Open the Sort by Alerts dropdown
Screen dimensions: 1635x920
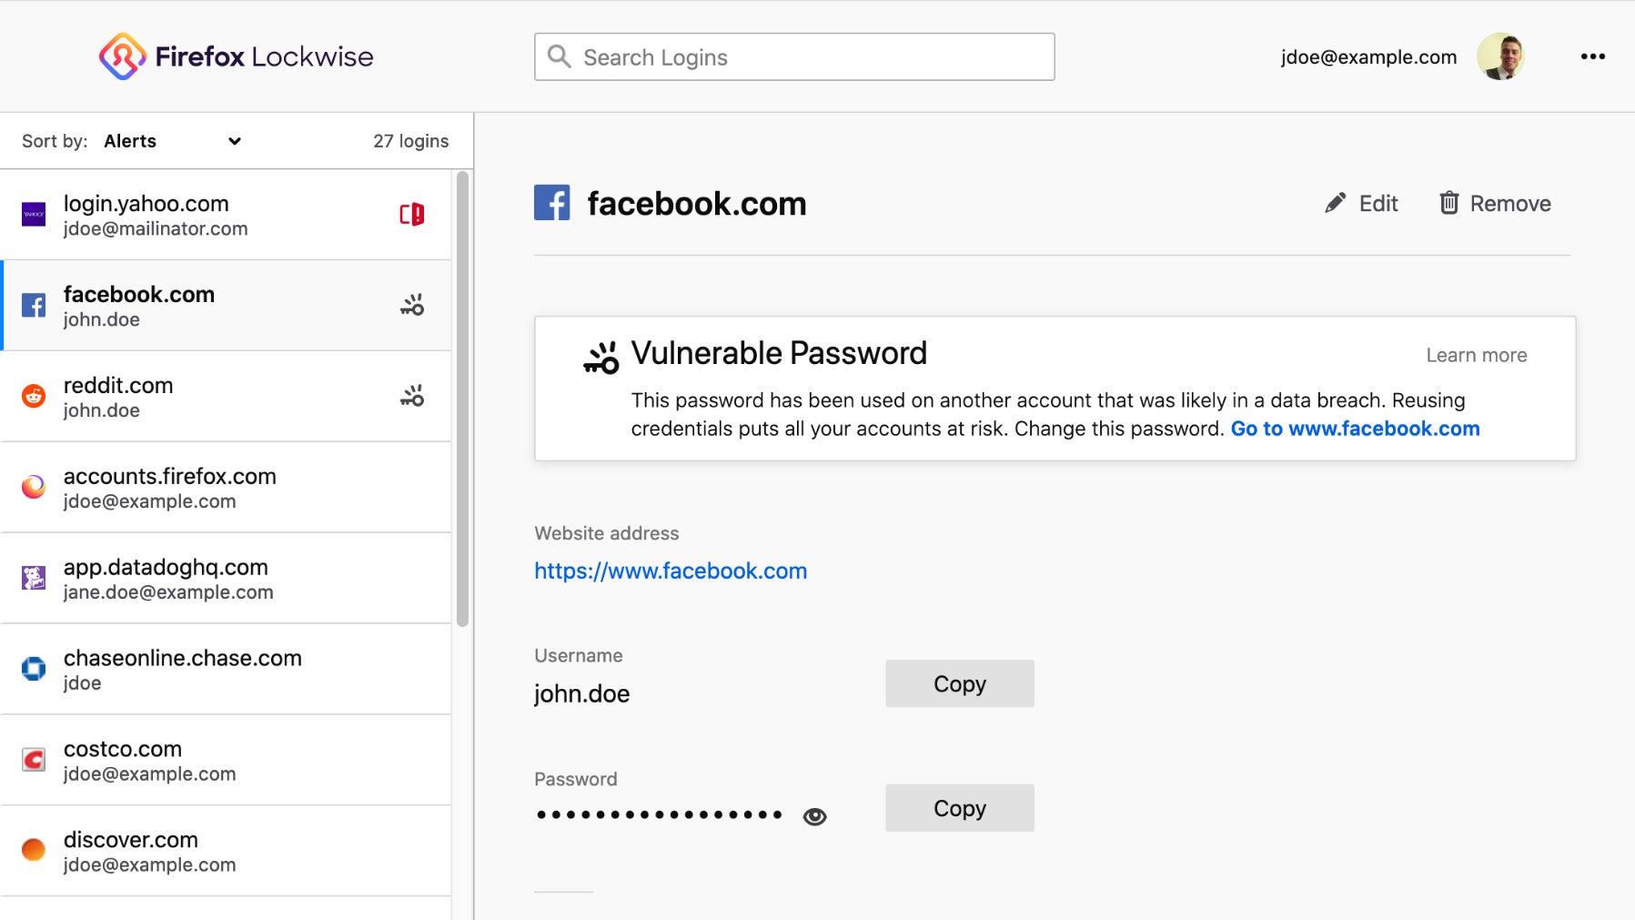172,141
